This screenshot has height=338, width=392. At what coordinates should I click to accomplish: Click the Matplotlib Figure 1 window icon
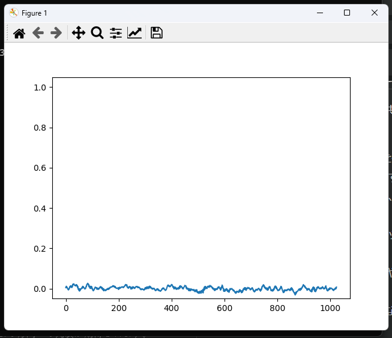[13, 13]
